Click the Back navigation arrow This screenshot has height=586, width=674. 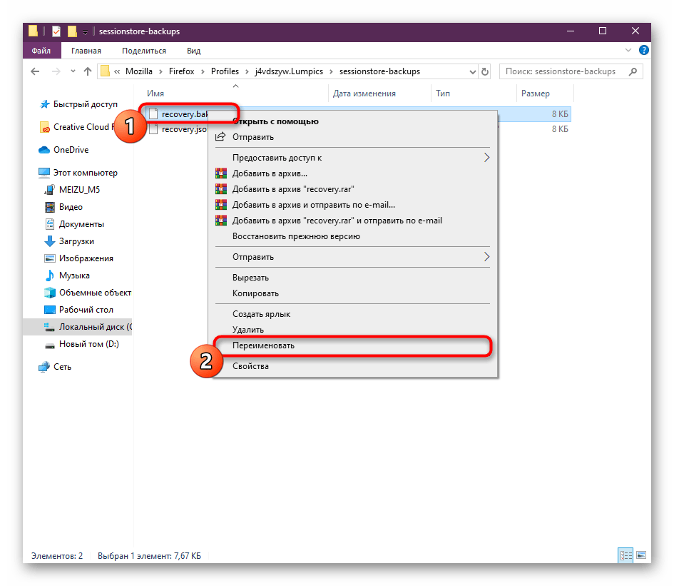click(x=35, y=71)
